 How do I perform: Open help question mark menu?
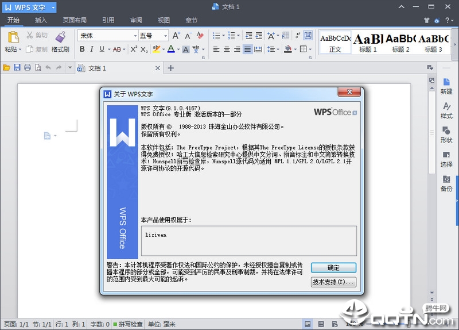(449, 20)
